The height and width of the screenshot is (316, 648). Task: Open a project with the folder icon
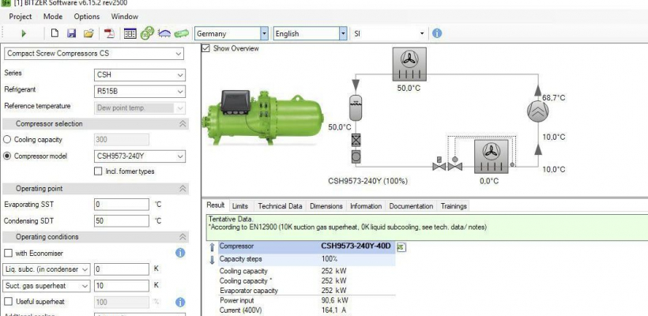point(89,33)
